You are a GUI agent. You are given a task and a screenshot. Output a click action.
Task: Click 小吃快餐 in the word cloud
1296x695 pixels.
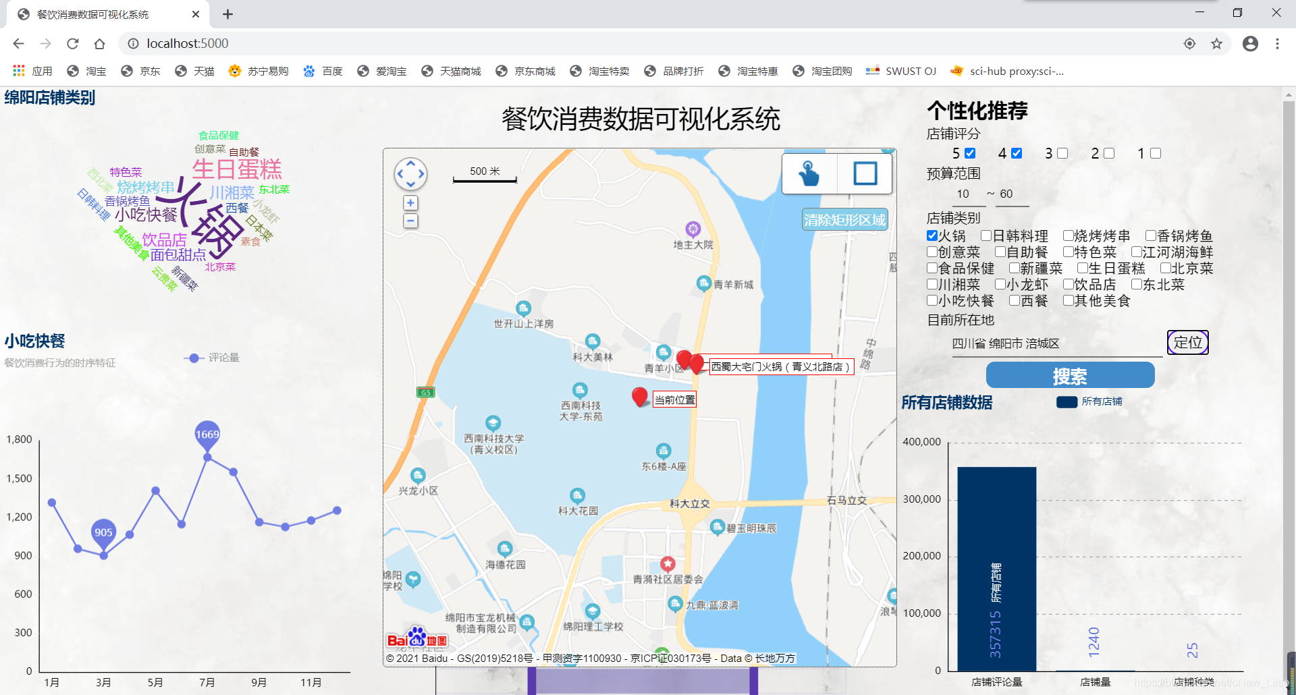pos(146,215)
